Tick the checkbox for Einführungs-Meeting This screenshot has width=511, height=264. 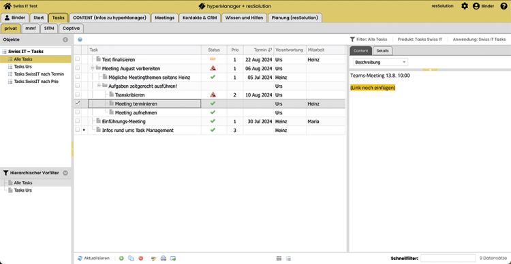coord(78,121)
